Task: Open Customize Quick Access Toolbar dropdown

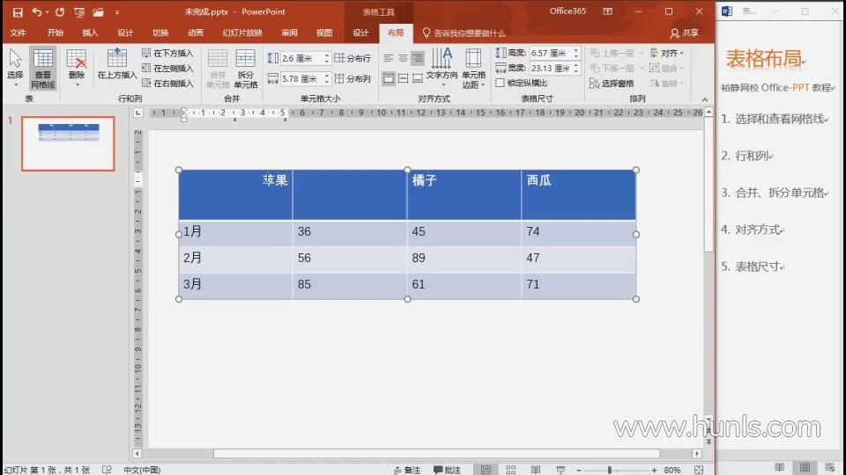Action: point(117,11)
